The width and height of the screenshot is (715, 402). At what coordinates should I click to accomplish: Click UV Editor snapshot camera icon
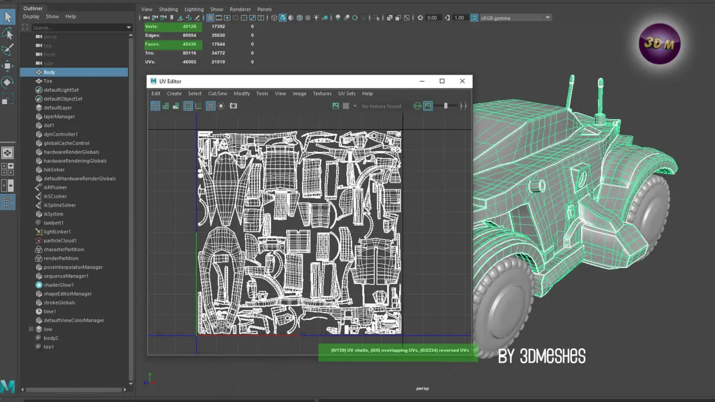coord(234,106)
